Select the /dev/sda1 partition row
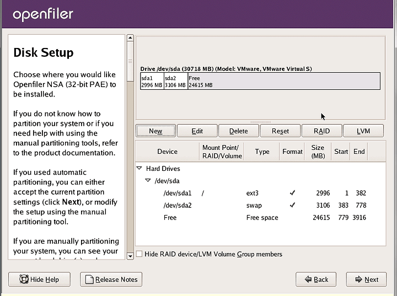This screenshot has height=296, width=397. pyautogui.click(x=260, y=193)
